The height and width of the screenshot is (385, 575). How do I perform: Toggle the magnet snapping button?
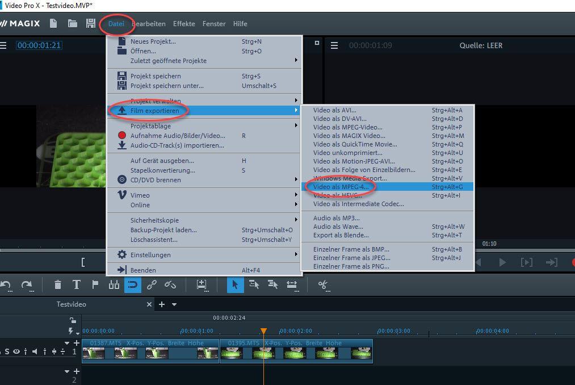click(133, 284)
